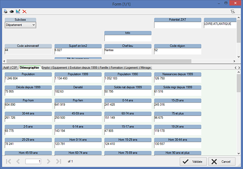Screen dimensions: 243x169
Task: Click the Code administratif field showing 44
Action: (x=28, y=51)
